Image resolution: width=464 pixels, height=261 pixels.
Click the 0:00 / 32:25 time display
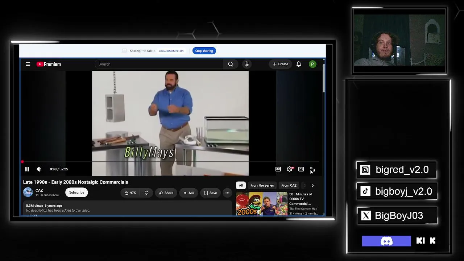[x=59, y=169]
